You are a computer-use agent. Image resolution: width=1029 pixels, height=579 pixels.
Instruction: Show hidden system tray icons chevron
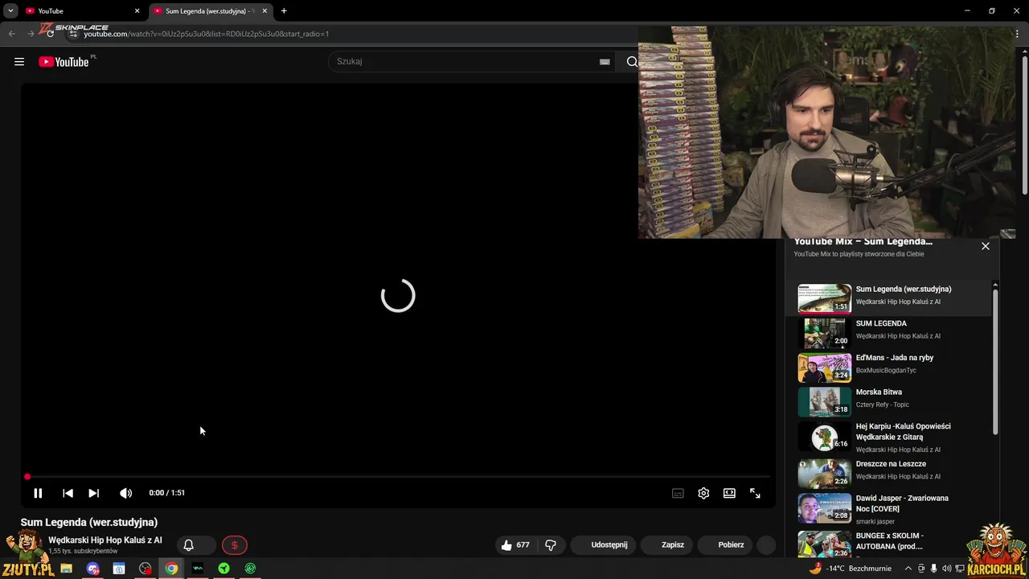pyautogui.click(x=908, y=569)
